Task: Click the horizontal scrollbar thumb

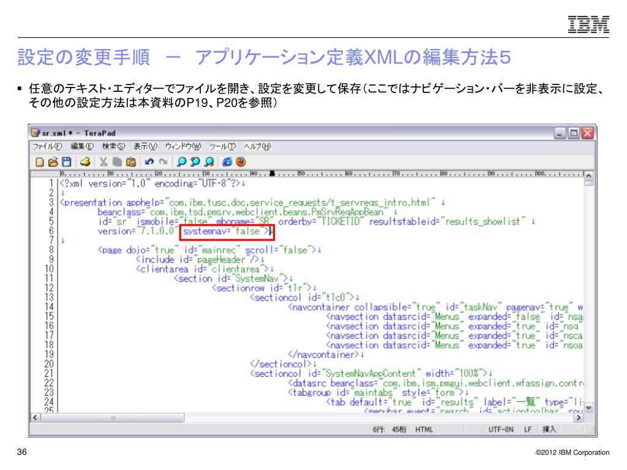Action: pyautogui.click(x=113, y=417)
